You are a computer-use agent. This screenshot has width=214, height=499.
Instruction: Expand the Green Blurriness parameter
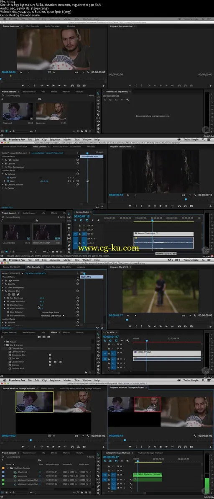(x=5, y=301)
